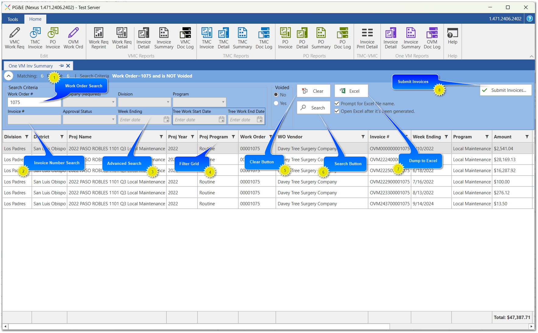538x333 pixels.
Task: Open the PO Doc Log report
Action: click(x=342, y=38)
